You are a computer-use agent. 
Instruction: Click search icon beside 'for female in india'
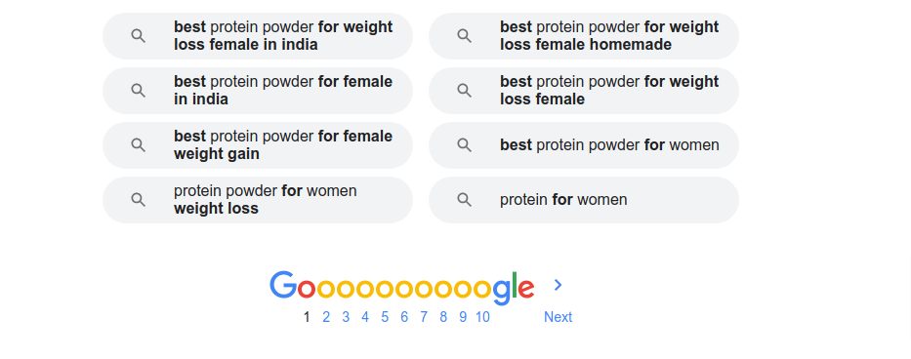139,91
